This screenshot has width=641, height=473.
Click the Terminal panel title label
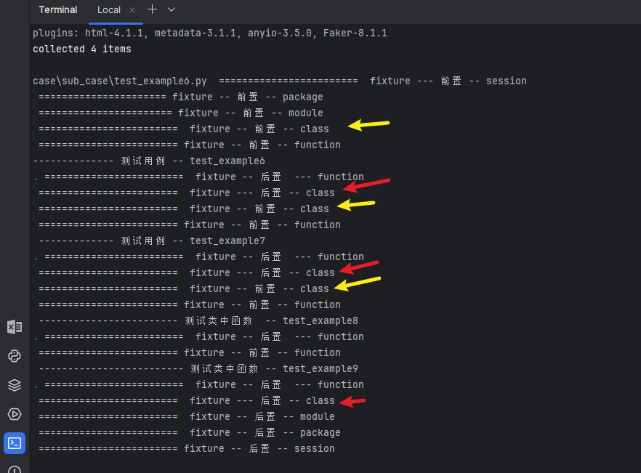tap(57, 9)
